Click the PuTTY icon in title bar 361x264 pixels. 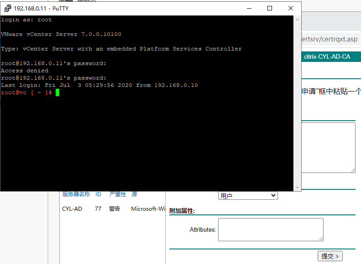7,8
